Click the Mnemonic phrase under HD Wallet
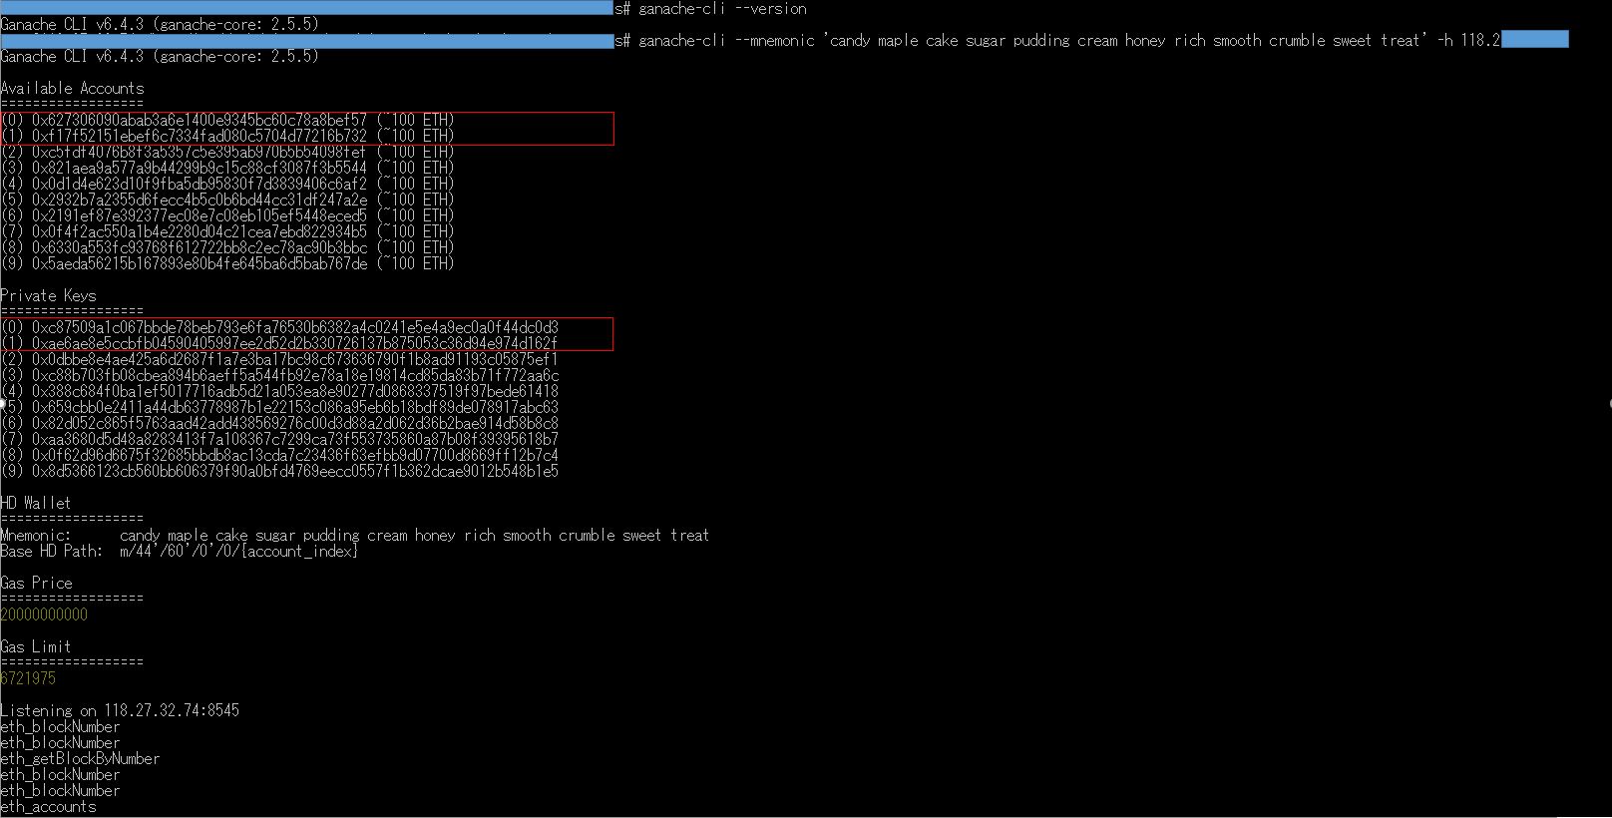Viewport: 1612px width, 818px height. [415, 536]
